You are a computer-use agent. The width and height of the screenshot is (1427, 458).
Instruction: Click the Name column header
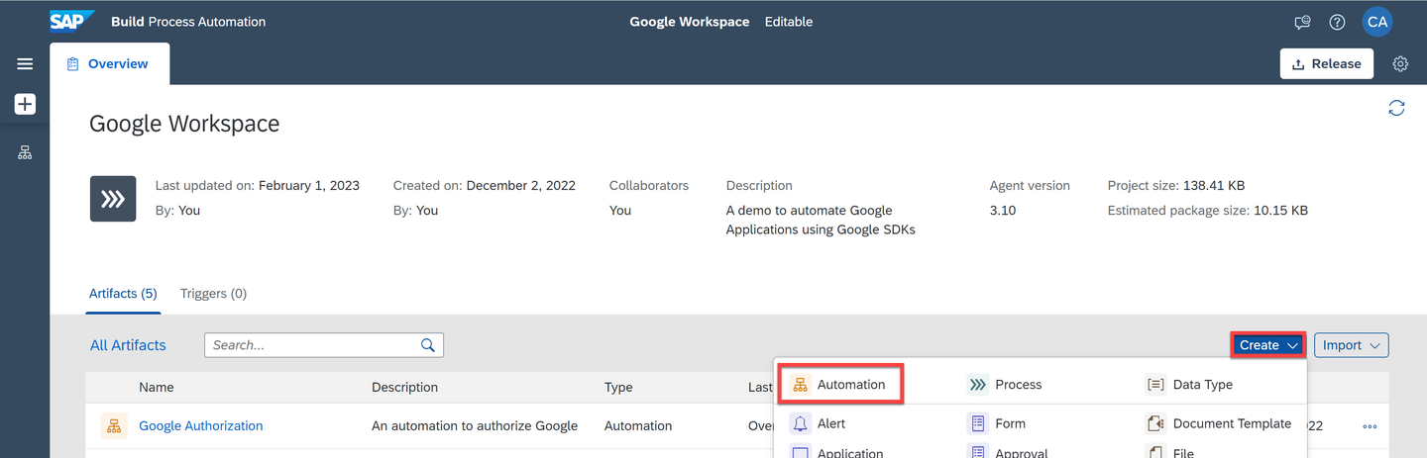[x=156, y=388]
